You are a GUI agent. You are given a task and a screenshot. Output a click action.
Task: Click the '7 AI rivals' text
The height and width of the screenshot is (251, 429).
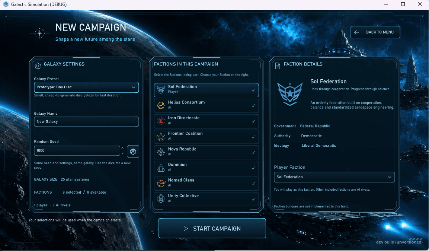61,205
